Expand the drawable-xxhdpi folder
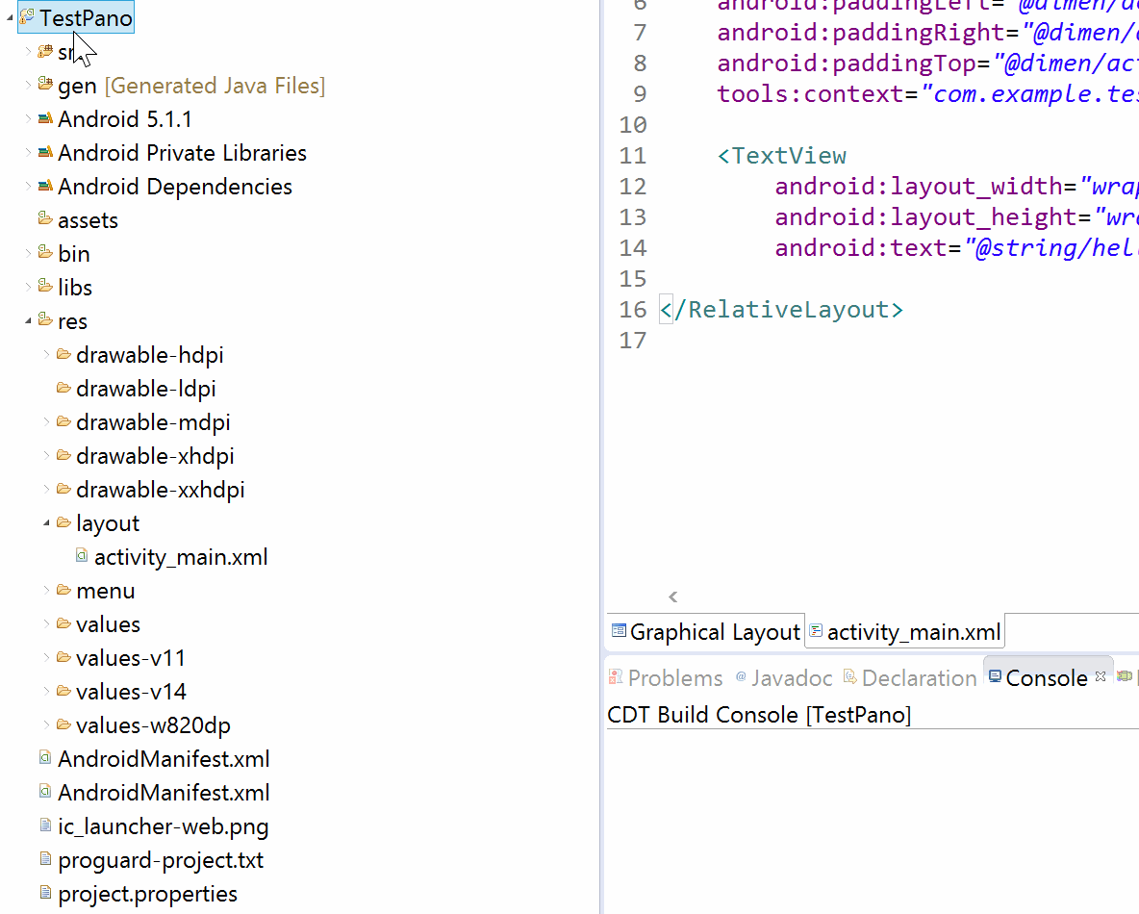The width and height of the screenshot is (1139, 914). click(x=46, y=489)
